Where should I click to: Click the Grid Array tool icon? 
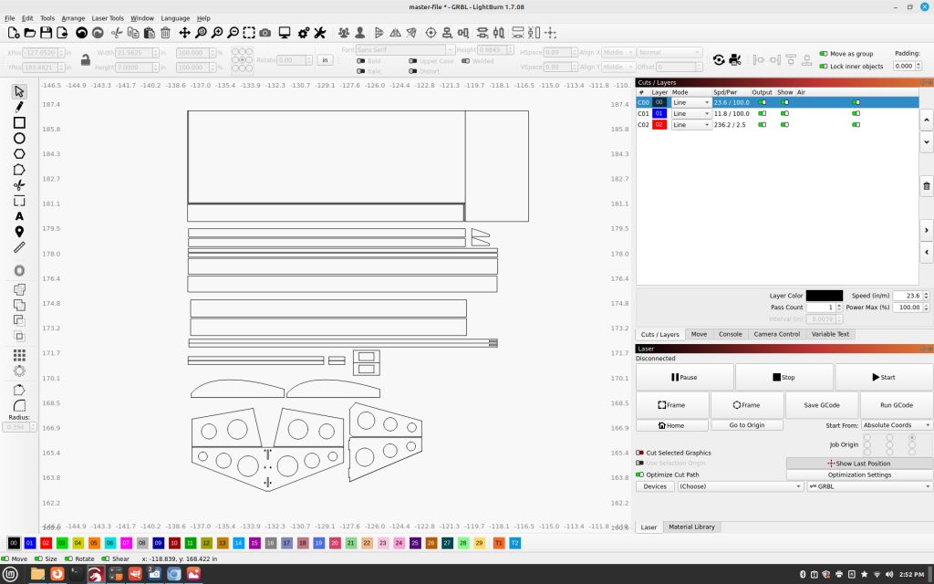click(19, 355)
